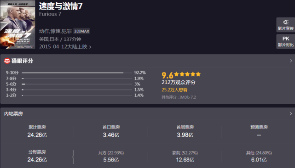Click the Furious 7 movie poster
The height and width of the screenshot is (168, 295).
[17, 24]
